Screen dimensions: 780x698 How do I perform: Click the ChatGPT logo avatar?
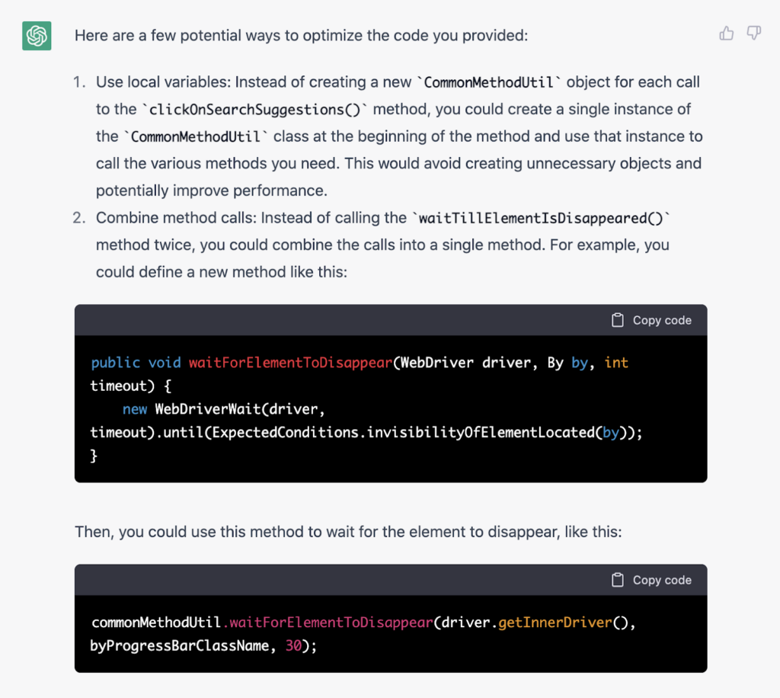37,36
